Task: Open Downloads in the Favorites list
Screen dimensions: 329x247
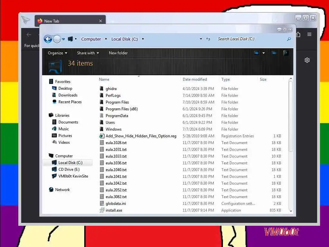Action: pos(68,95)
